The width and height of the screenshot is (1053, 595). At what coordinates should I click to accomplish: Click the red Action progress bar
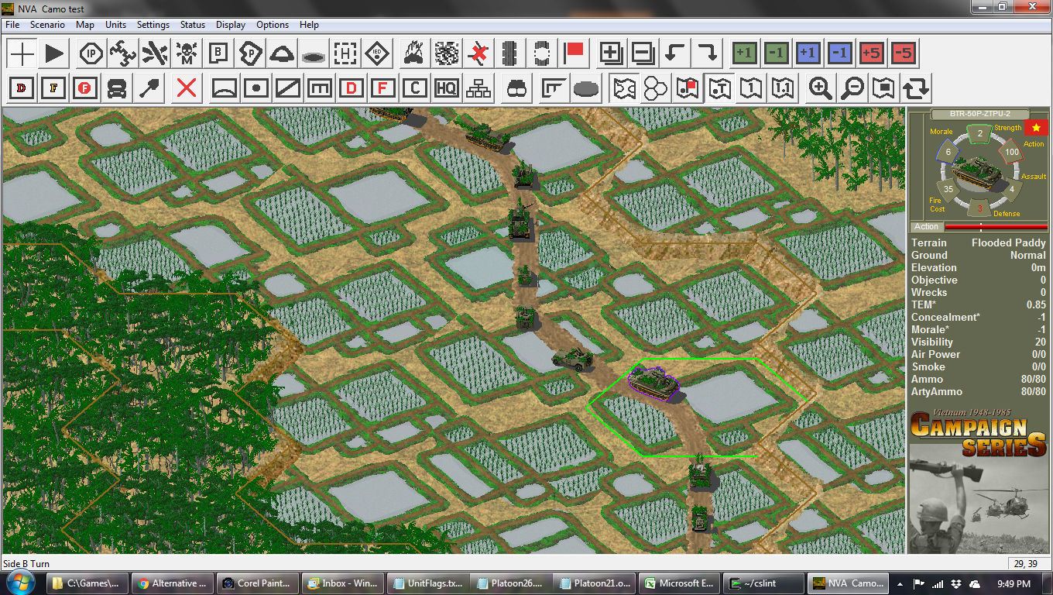tap(996, 227)
